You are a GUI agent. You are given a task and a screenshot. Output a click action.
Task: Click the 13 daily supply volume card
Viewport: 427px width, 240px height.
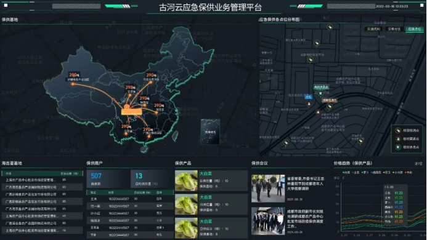152,179
